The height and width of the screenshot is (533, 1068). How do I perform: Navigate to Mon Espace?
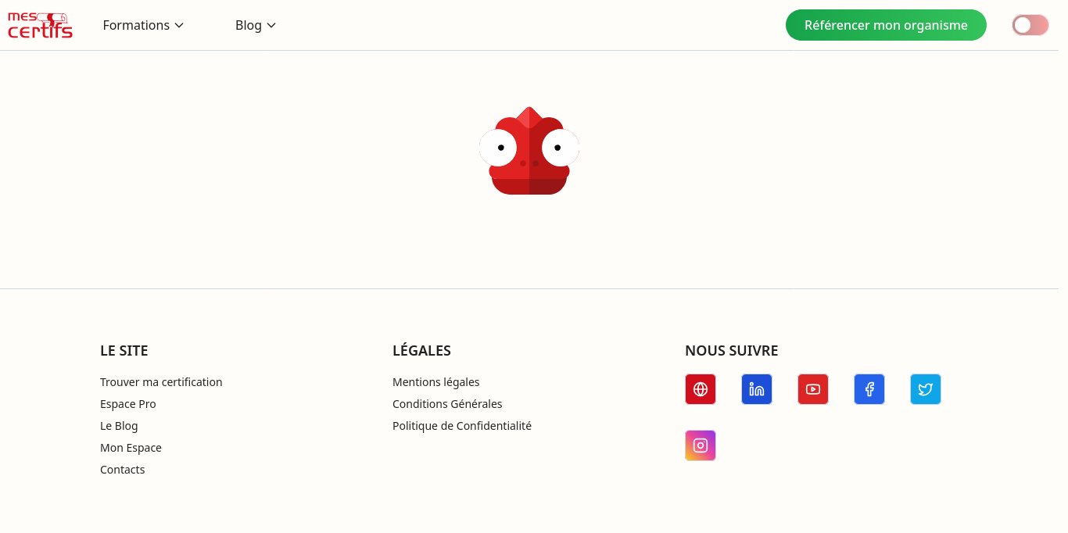(131, 448)
